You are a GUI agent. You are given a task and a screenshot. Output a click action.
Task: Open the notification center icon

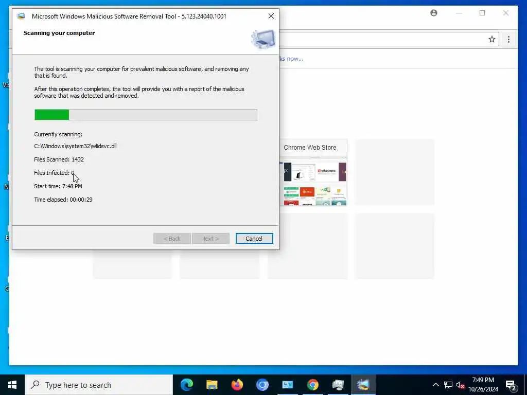point(511,385)
